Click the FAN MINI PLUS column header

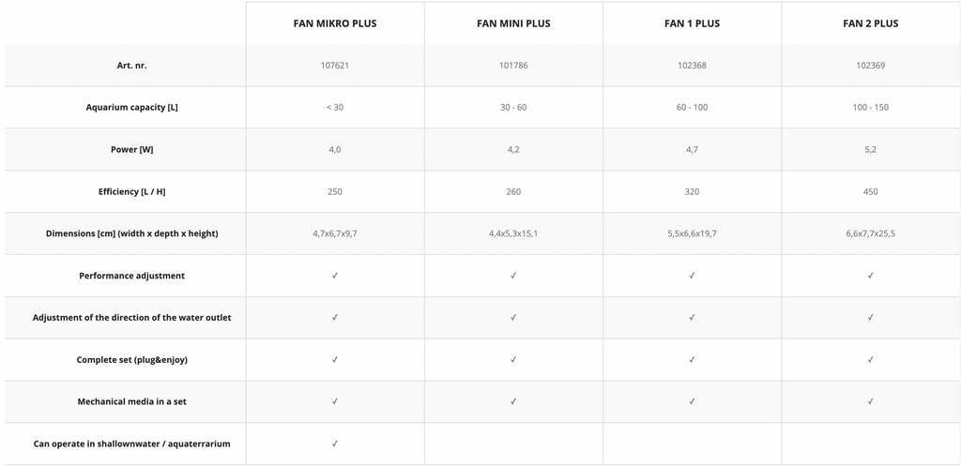[x=513, y=23]
